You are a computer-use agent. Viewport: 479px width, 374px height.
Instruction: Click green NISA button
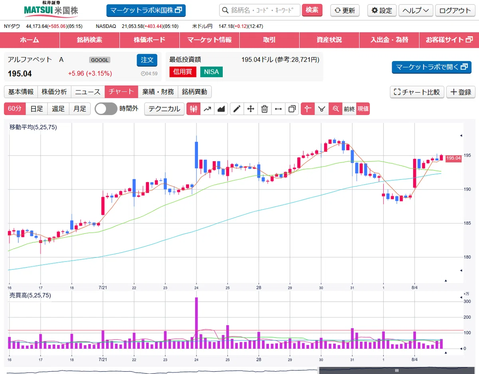[x=212, y=72]
